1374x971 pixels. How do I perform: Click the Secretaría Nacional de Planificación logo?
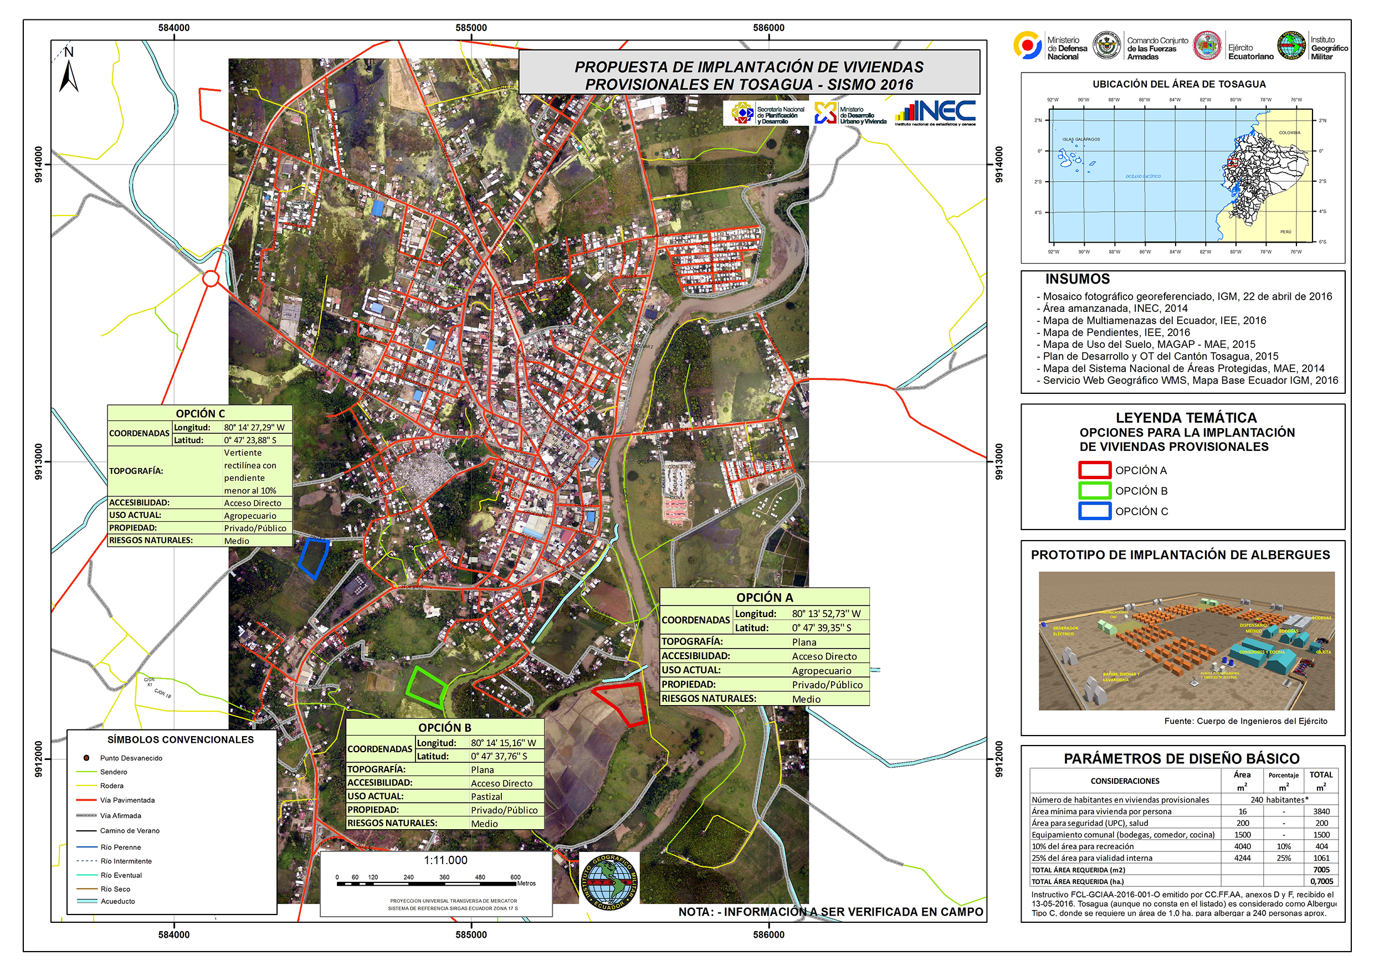pyautogui.click(x=742, y=112)
